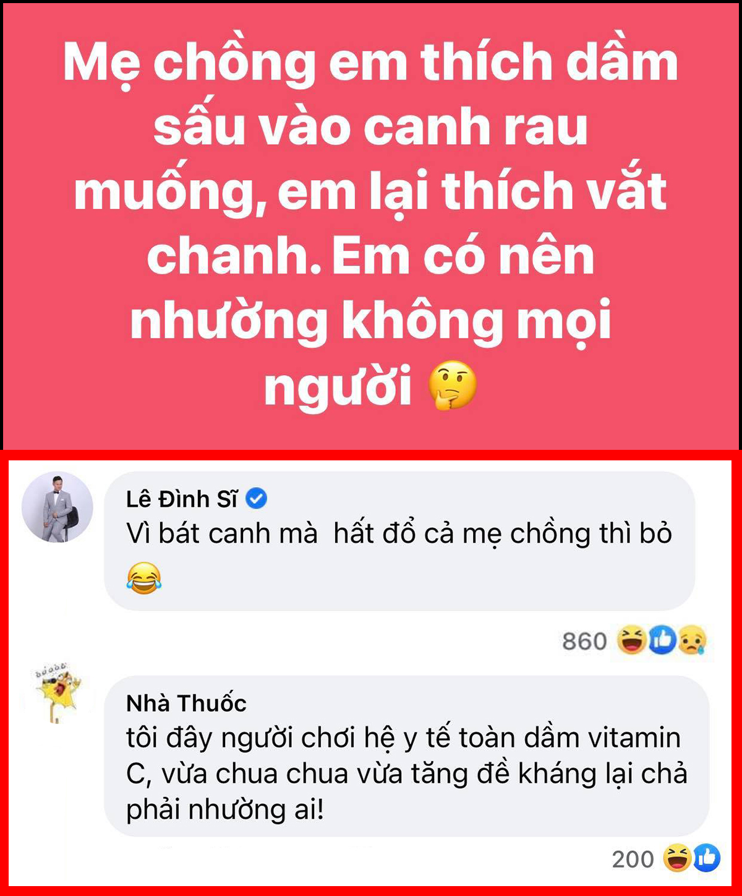Click the comment text 'Vì bát canh mà hất đổ'
This screenshot has width=742, height=896.
coord(270,533)
